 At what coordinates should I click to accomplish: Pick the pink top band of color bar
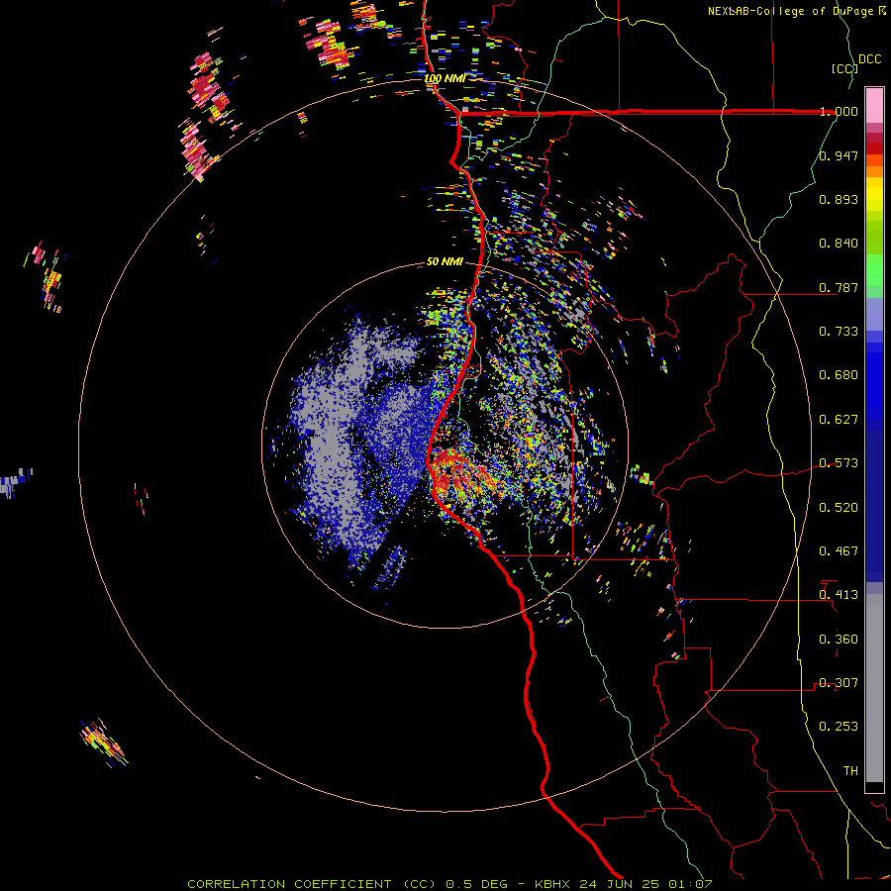(874, 105)
